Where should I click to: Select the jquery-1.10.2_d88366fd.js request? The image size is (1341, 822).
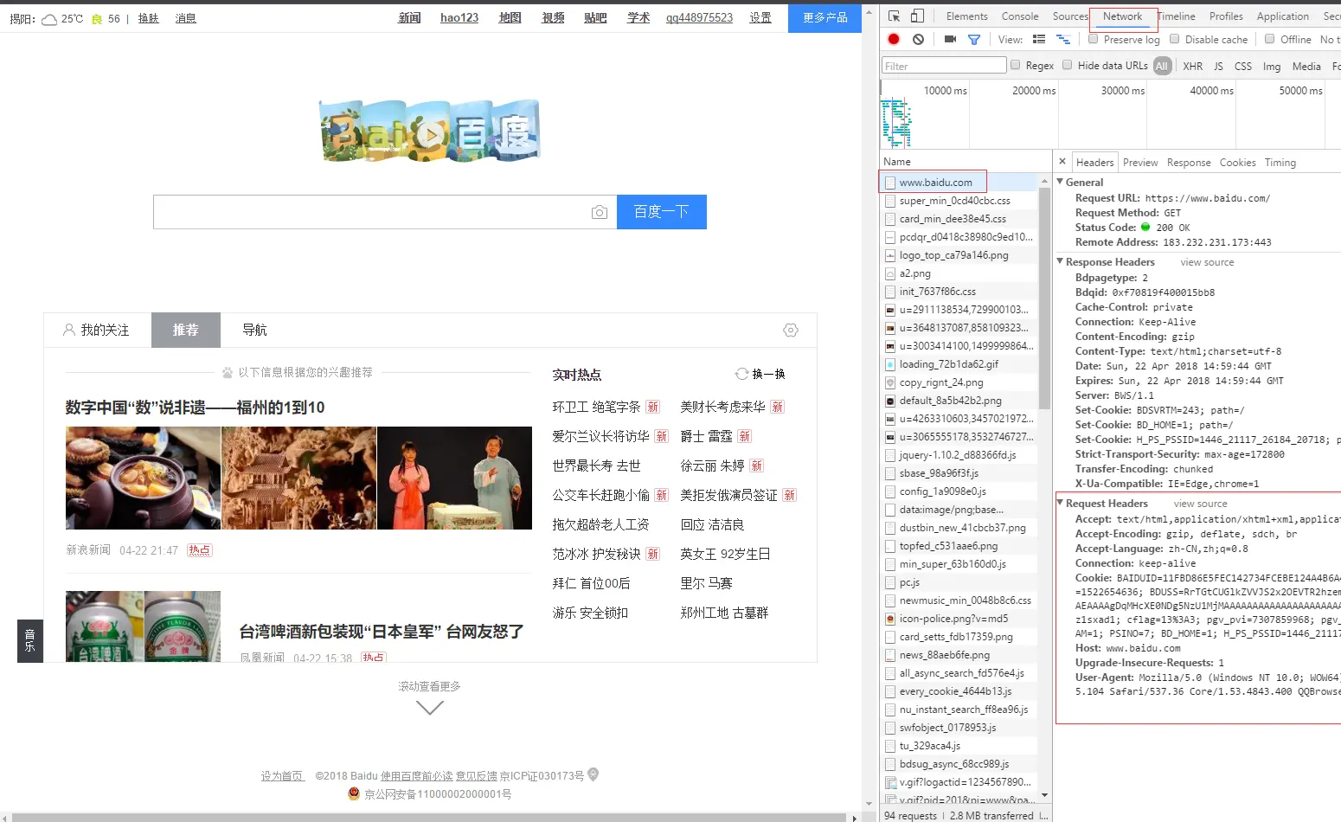(x=959, y=455)
